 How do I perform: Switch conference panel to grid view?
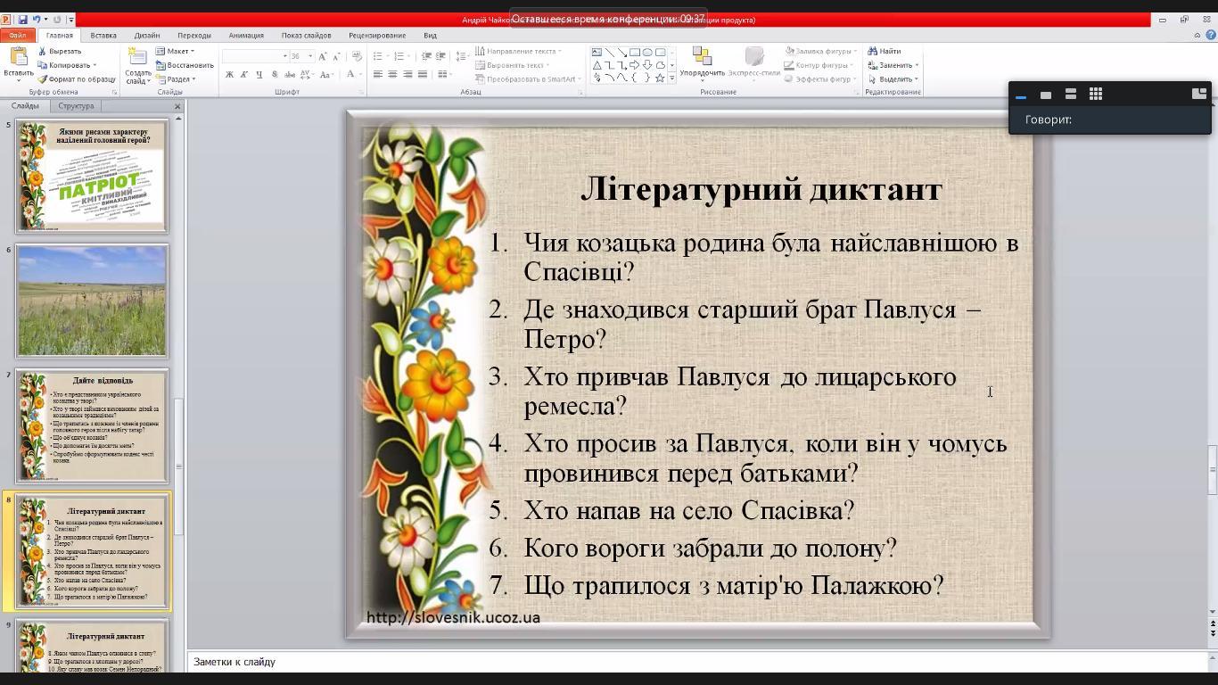coord(1096,94)
